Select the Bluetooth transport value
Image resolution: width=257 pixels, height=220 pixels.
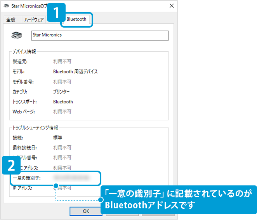[63, 102]
